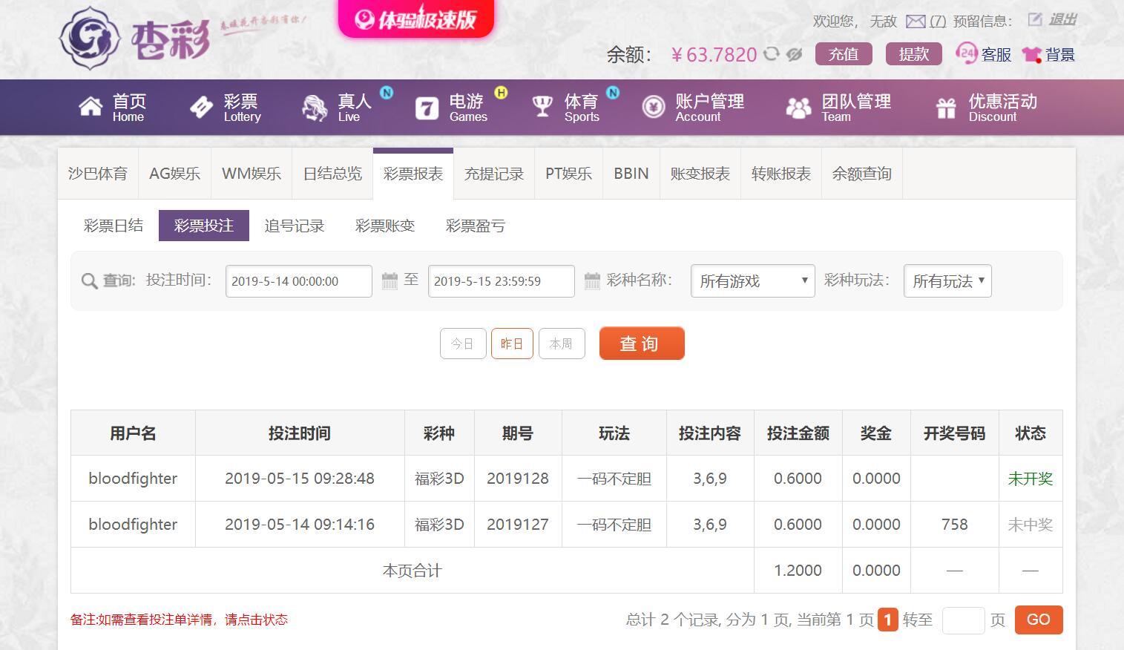Click the 体验极速版 banner button
Viewport: 1124px width, 650px height.
[416, 19]
